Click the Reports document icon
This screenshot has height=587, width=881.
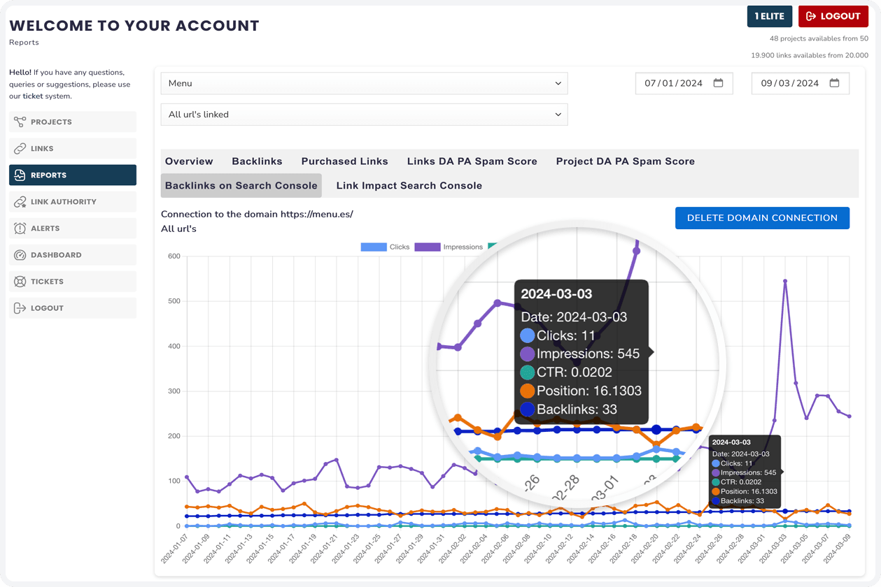(x=20, y=175)
